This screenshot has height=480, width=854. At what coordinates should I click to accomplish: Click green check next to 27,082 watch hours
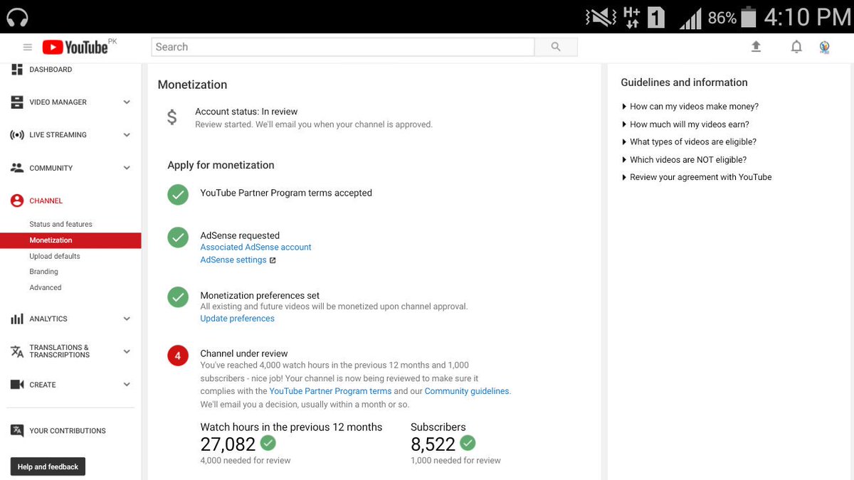click(x=268, y=443)
